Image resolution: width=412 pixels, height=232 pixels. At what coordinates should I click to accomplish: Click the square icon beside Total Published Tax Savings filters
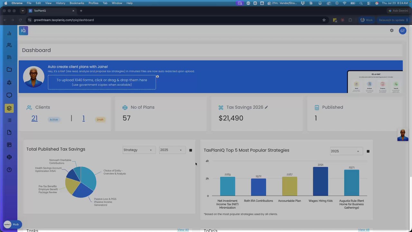(191, 150)
